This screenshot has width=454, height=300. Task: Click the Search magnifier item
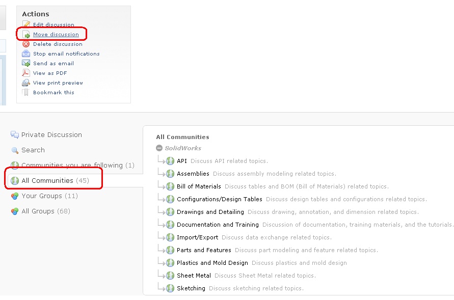(28, 150)
